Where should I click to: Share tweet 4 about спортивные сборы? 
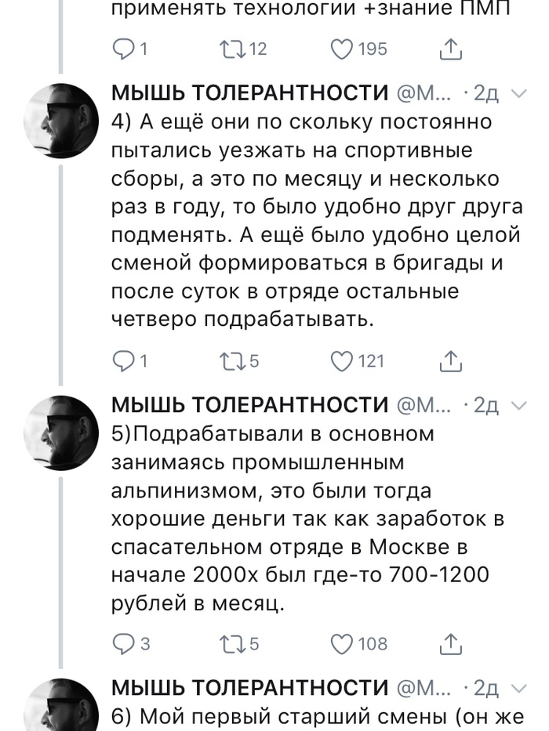(449, 360)
